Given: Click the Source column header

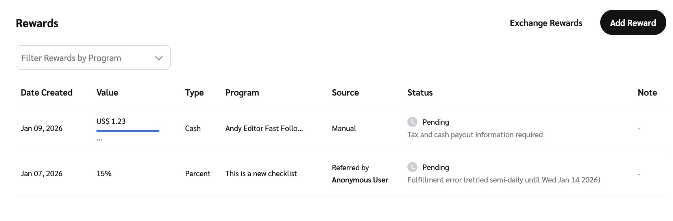Looking at the screenshot, I should tap(345, 93).
